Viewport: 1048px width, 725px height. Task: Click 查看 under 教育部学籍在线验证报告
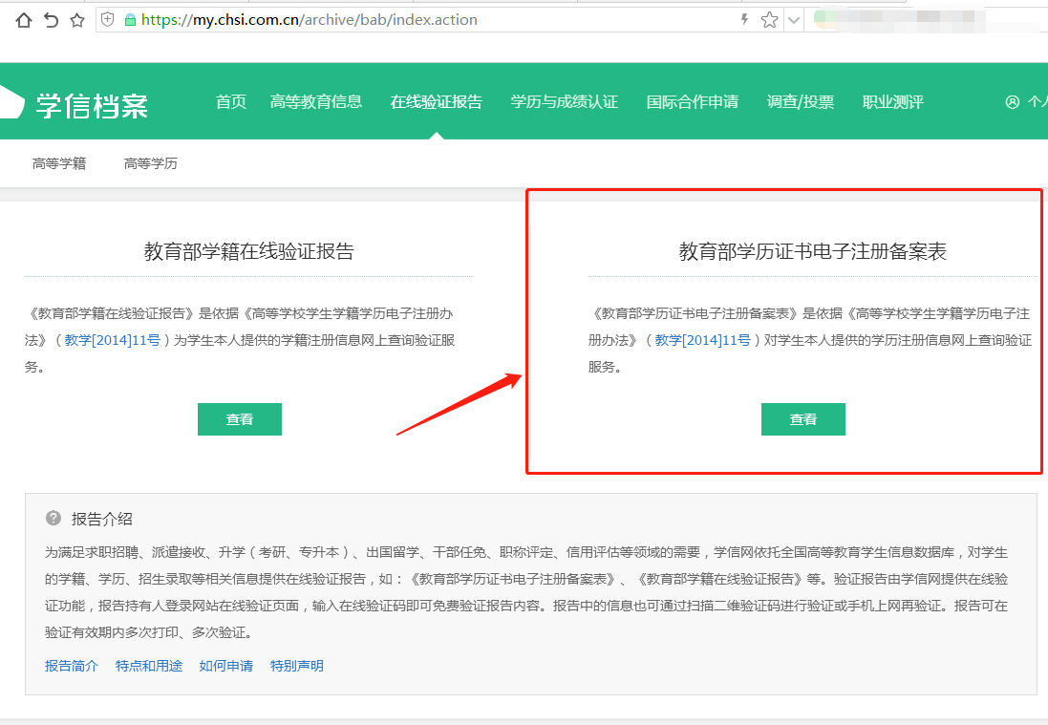240,419
